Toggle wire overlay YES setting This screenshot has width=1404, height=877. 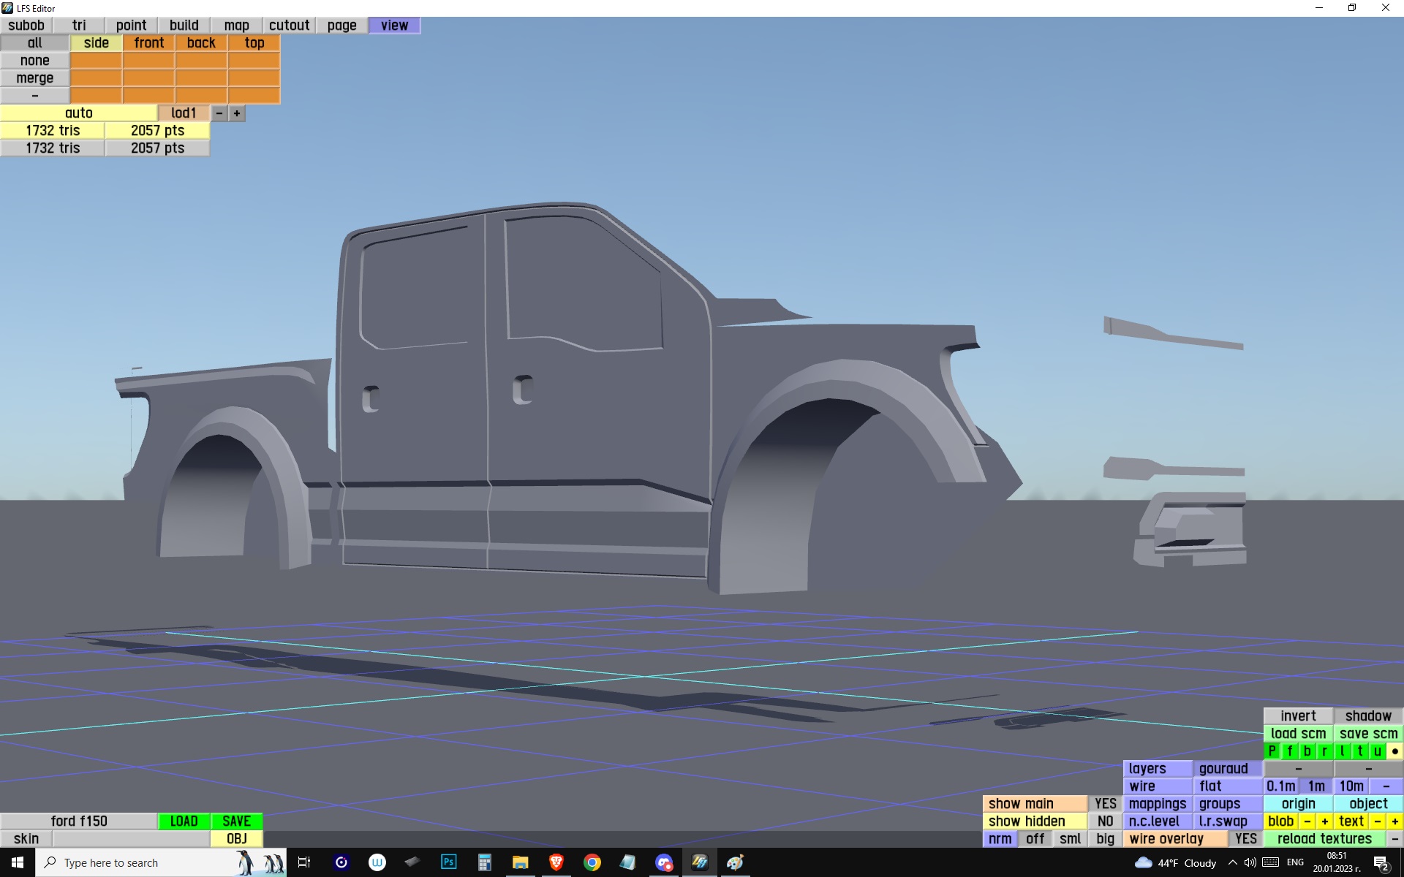1245,839
